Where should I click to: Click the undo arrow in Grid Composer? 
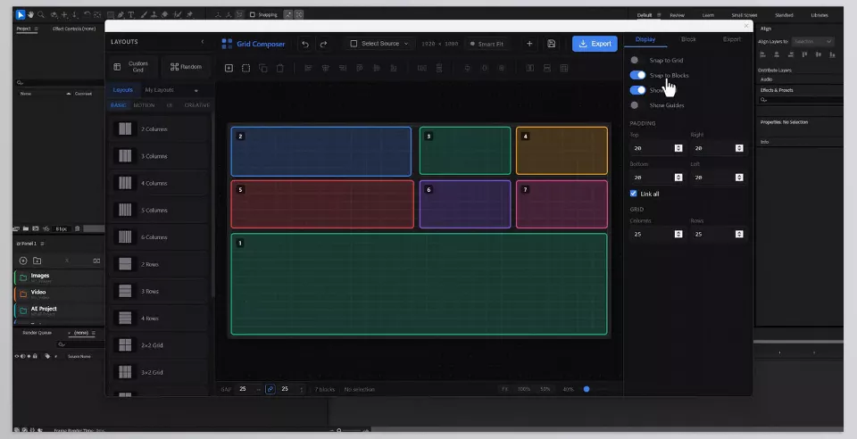(305, 44)
